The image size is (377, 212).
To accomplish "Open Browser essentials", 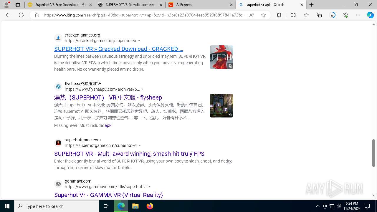I will tap(345, 15).
